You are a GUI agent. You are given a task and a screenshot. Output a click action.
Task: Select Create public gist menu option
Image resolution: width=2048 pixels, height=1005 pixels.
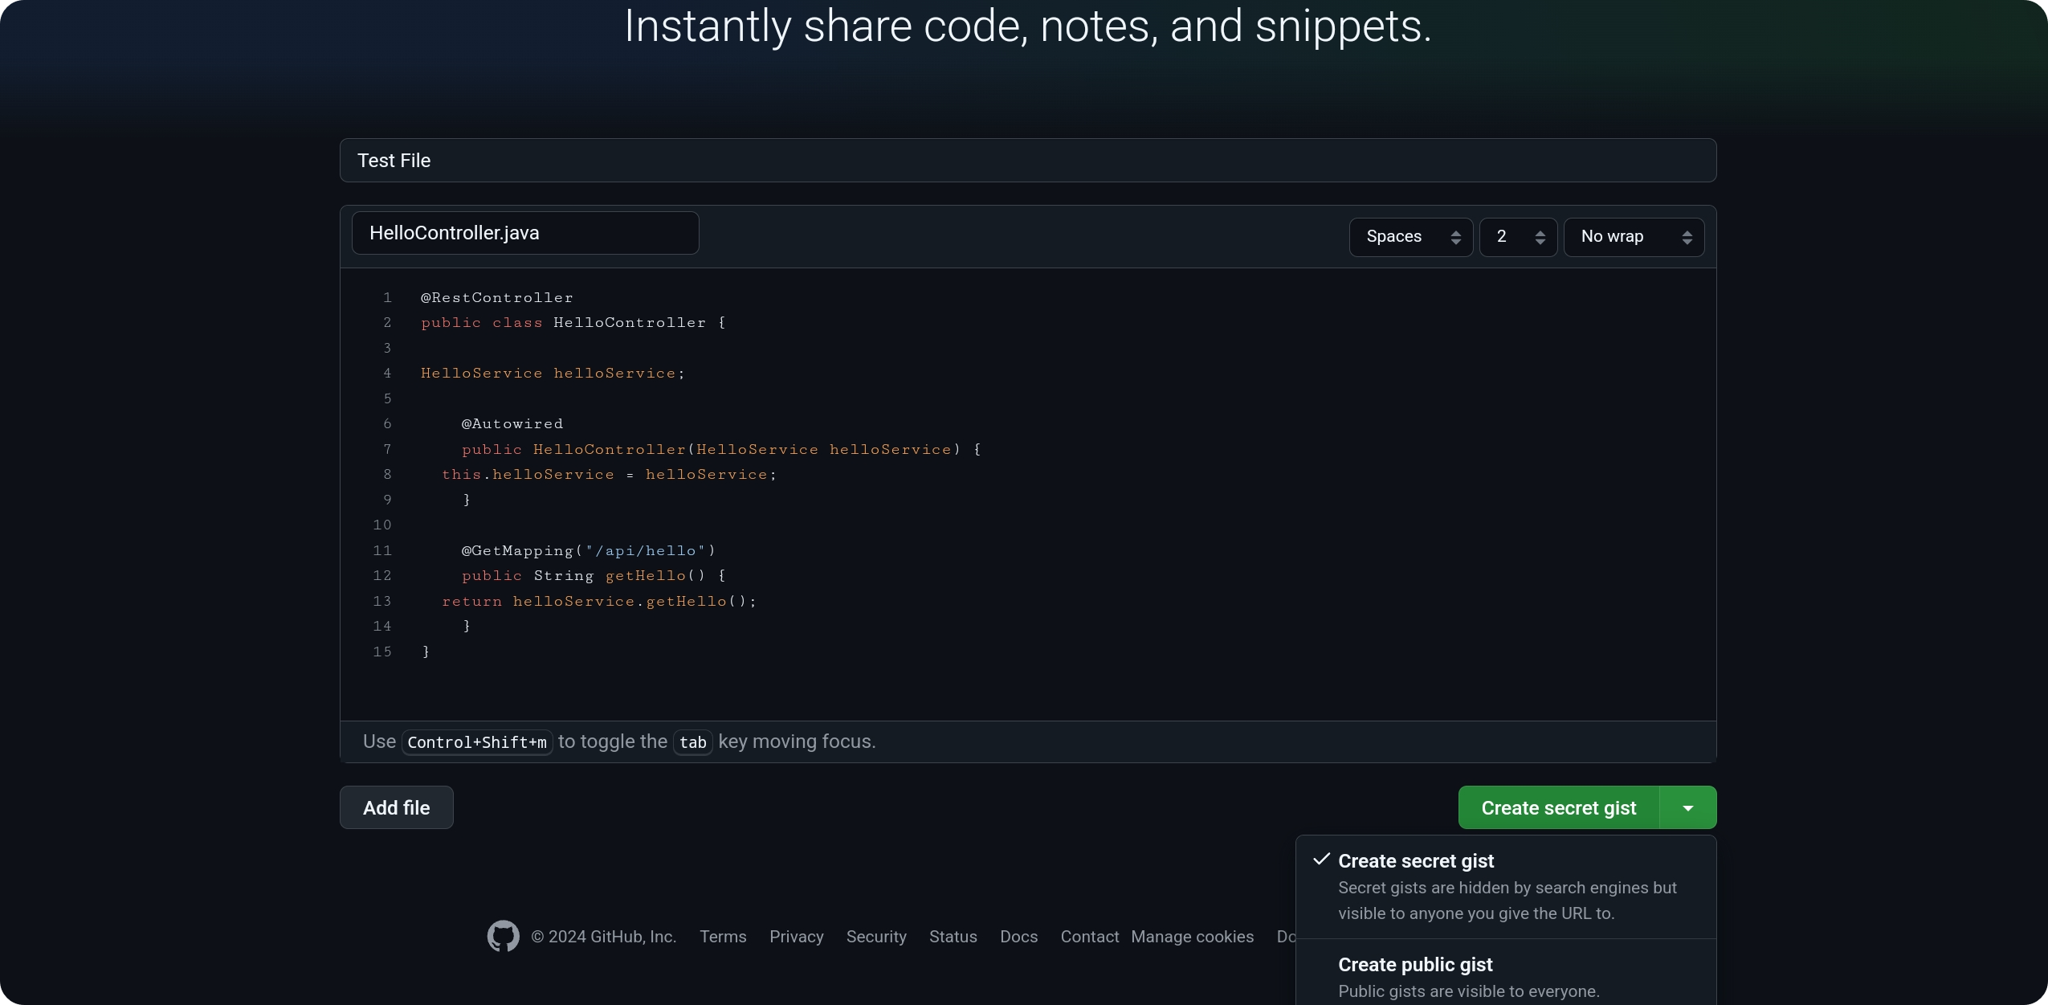pyautogui.click(x=1414, y=965)
